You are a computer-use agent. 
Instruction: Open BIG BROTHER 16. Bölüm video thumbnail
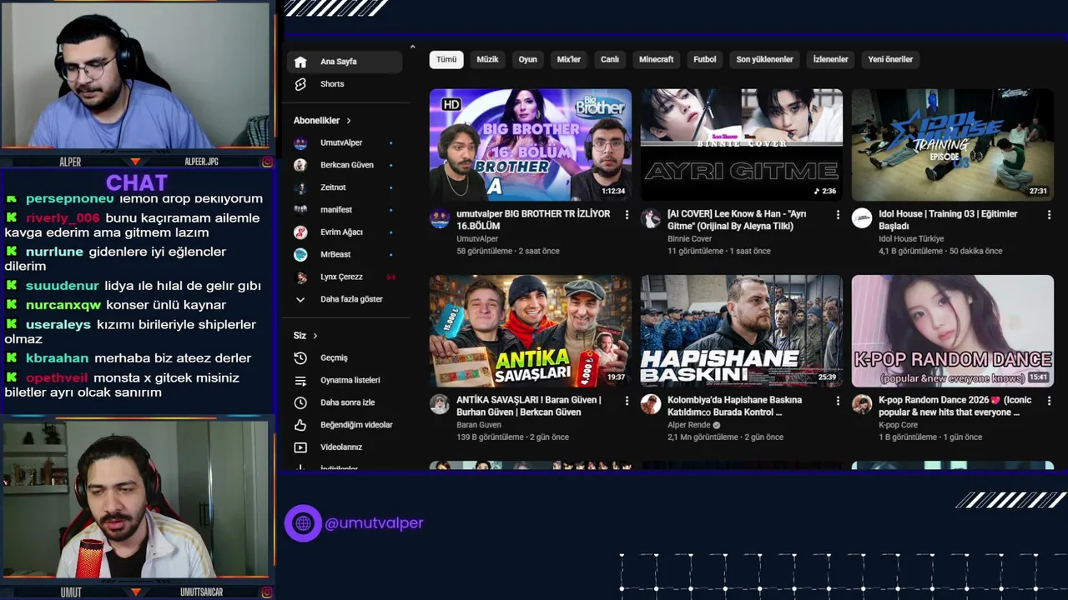tap(531, 145)
